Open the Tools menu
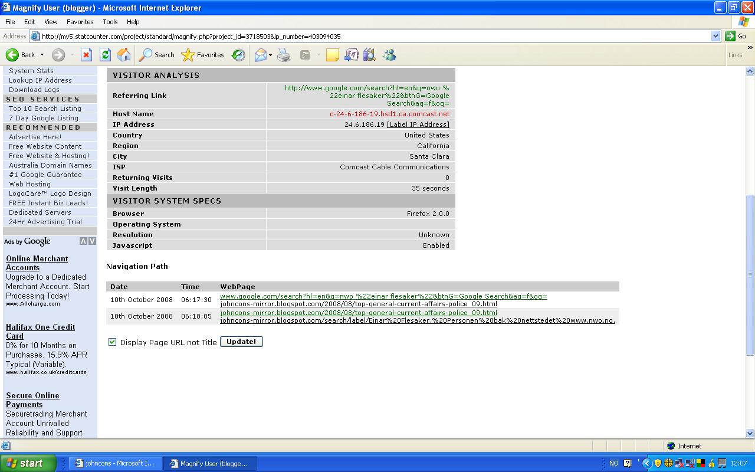Viewport: 755px width, 472px height. click(110, 22)
